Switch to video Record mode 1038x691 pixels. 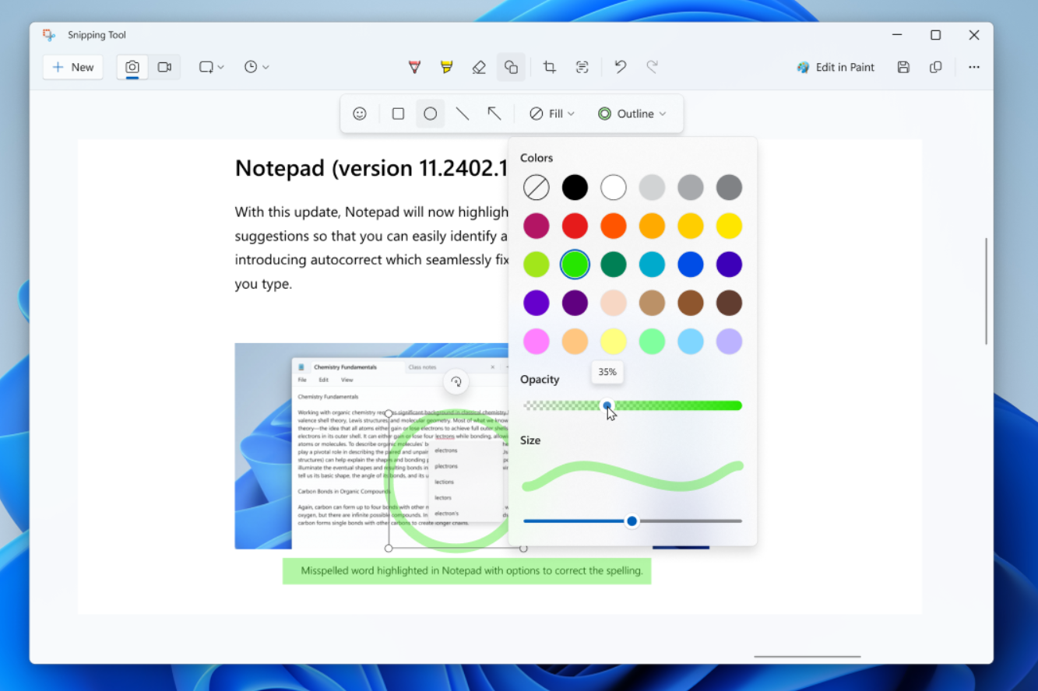click(164, 68)
